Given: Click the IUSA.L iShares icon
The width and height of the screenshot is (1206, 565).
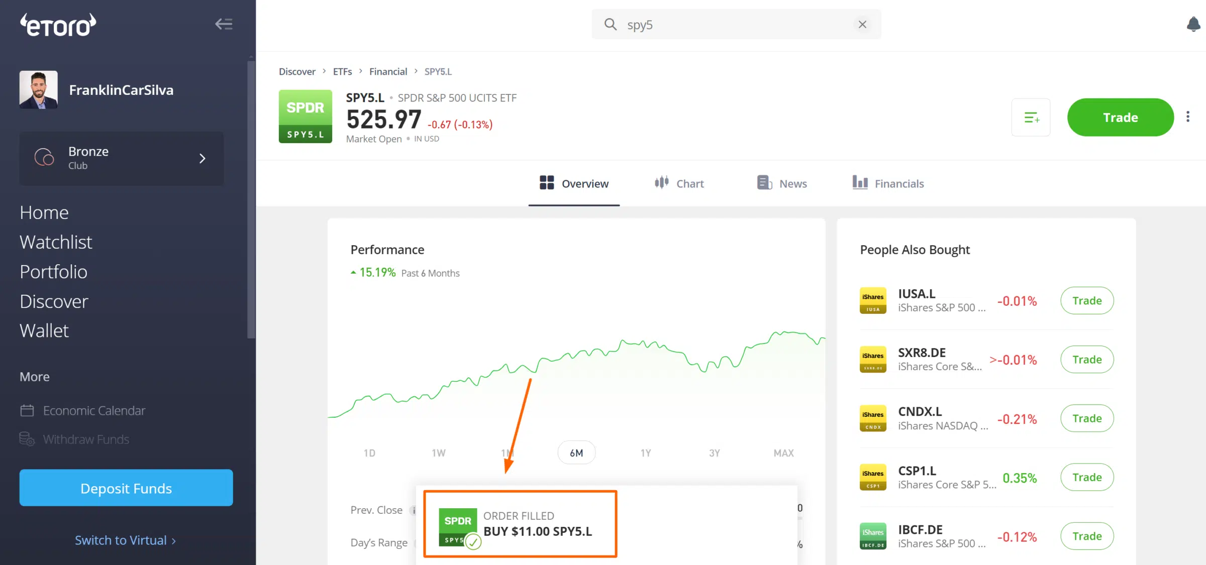Looking at the screenshot, I should 873,300.
